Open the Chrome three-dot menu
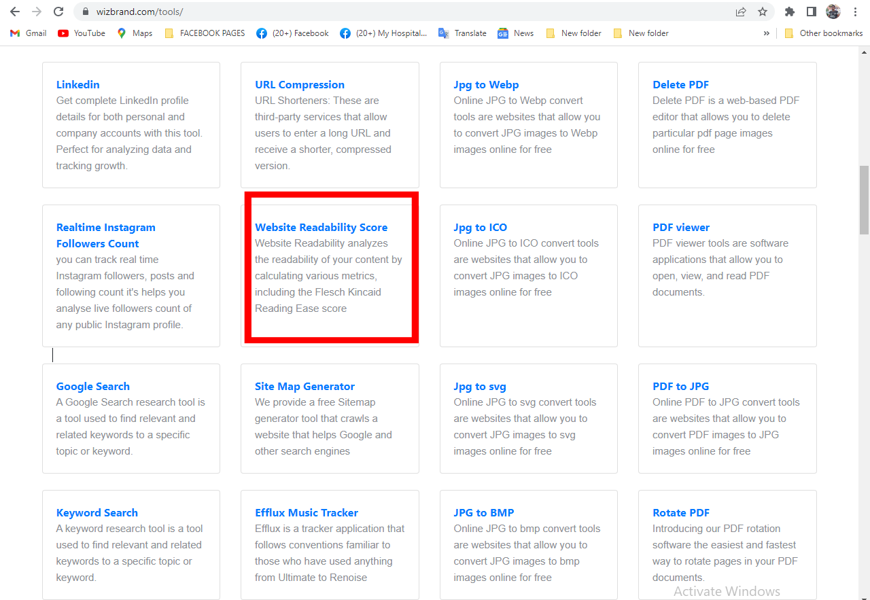Image resolution: width=870 pixels, height=600 pixels. click(854, 12)
